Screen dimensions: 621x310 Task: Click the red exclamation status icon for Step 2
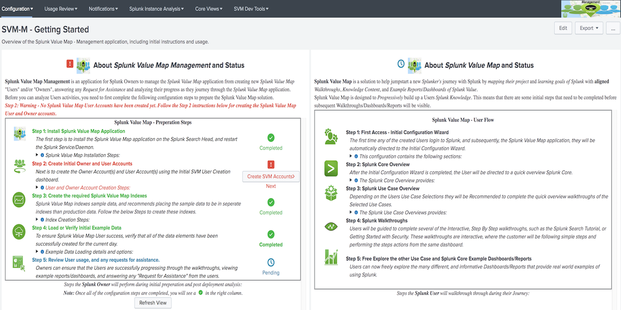tap(271, 164)
